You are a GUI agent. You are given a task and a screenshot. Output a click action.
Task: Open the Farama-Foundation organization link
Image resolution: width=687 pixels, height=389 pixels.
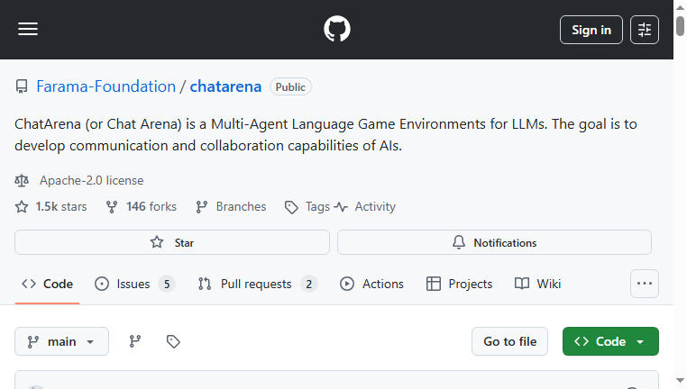[106, 86]
